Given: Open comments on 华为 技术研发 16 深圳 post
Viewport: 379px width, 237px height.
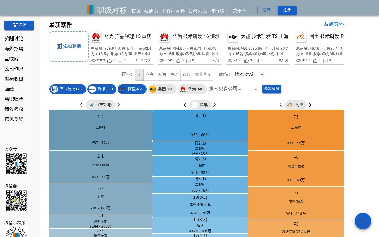Looking at the screenshot, I should (188, 60).
